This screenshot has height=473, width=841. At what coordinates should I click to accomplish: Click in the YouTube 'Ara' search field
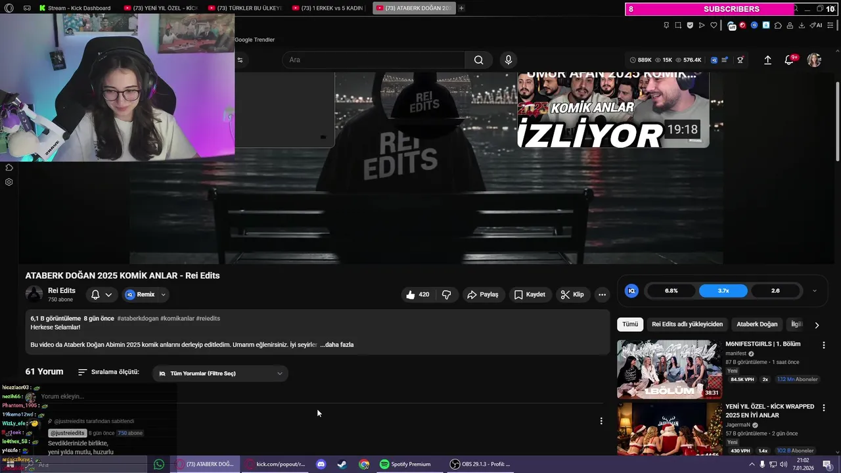pos(375,60)
